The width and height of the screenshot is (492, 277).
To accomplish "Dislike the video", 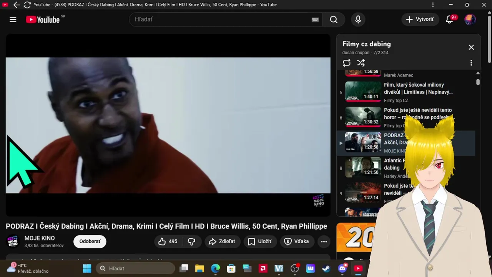I will point(191,242).
